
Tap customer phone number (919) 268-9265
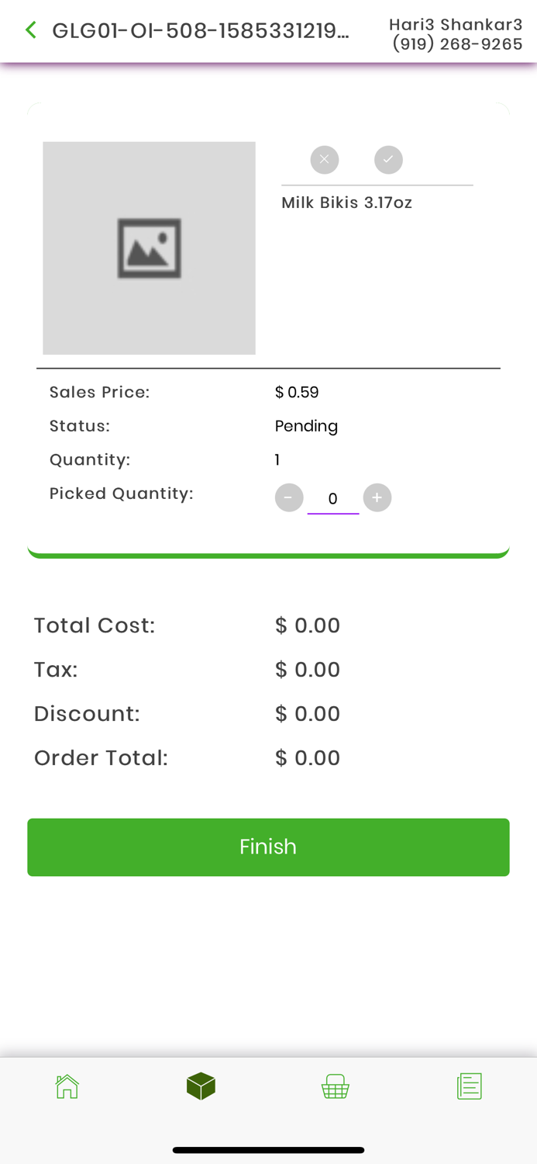tap(457, 44)
